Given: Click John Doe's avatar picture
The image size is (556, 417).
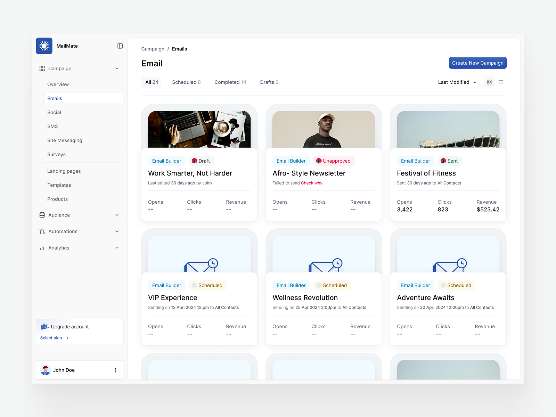Looking at the screenshot, I should (46, 370).
